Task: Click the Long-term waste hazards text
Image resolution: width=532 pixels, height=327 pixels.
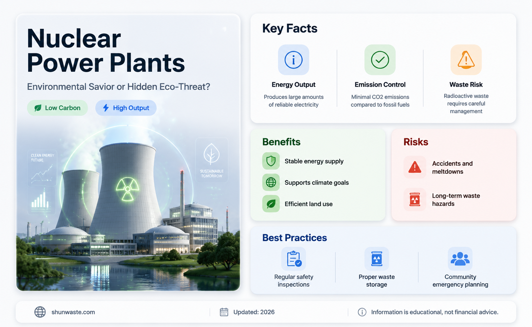Action: pos(456,200)
